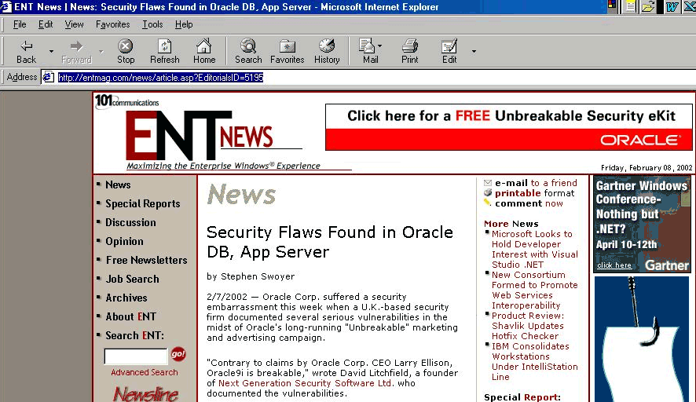
Task: Click the open-folder icon in Office bar
Action: click(x=649, y=6)
